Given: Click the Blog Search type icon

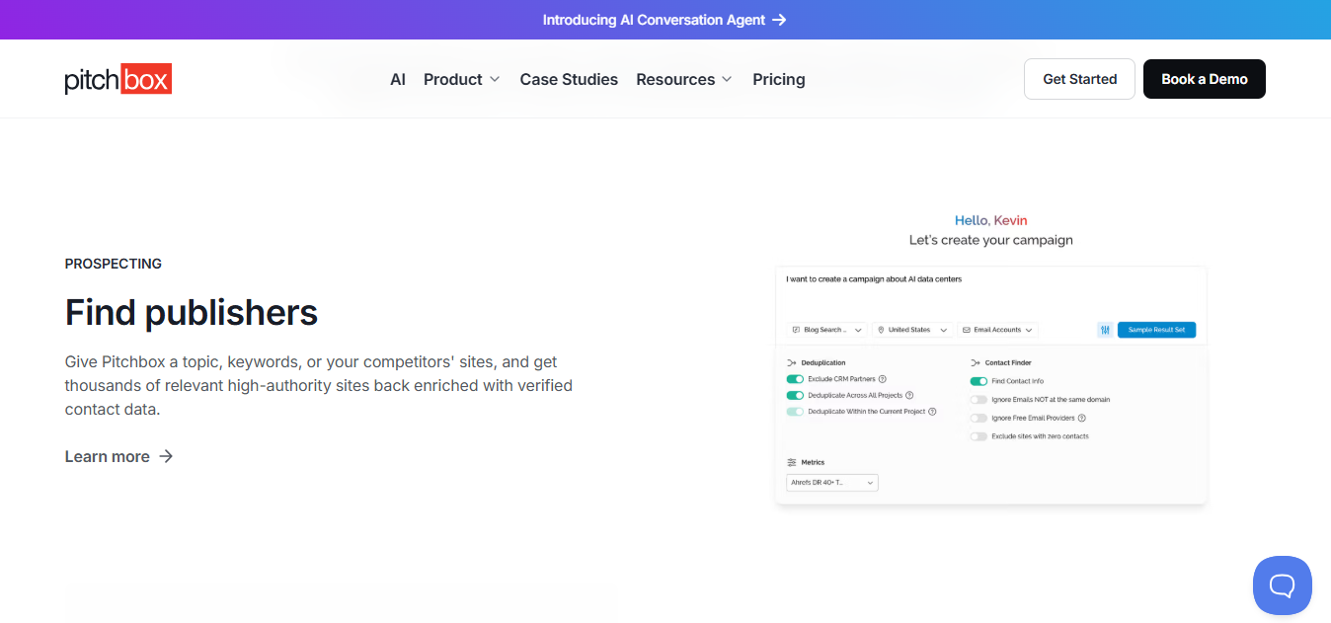Looking at the screenshot, I should pos(796,330).
